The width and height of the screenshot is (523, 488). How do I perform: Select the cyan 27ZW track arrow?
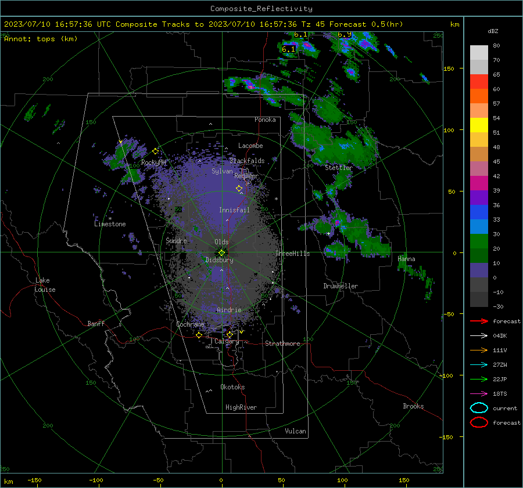479,365
